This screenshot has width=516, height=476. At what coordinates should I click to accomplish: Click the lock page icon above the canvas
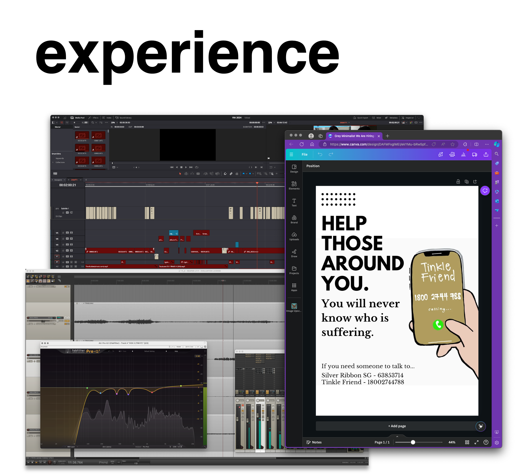(x=458, y=182)
